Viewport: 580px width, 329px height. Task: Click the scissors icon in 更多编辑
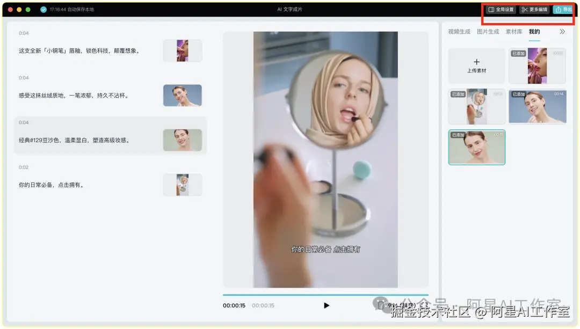coord(525,10)
